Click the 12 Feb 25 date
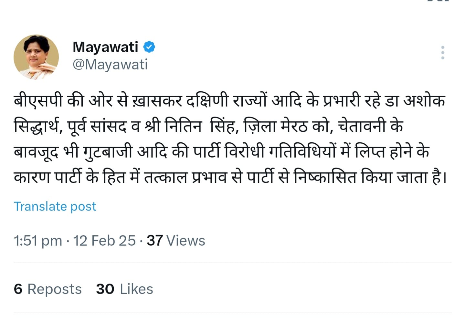 point(104,241)
